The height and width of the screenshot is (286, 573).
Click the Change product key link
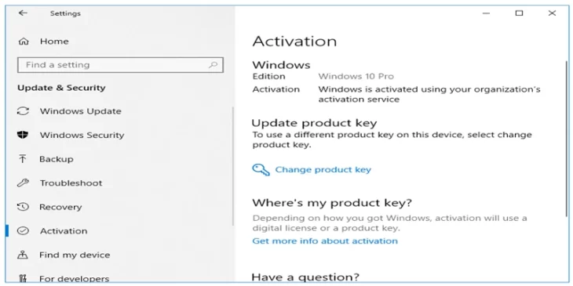(x=323, y=169)
